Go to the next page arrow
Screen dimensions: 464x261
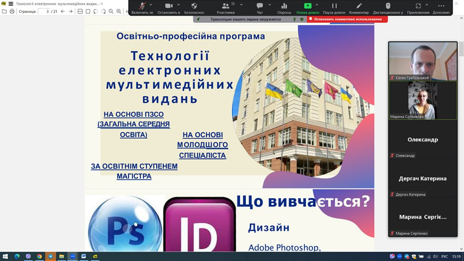[x=71, y=11]
